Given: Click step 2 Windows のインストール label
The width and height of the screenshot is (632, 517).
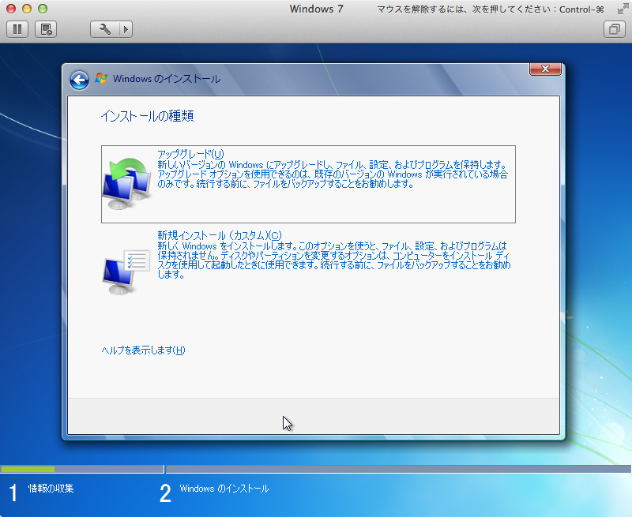Looking at the screenshot, I should 224,489.
